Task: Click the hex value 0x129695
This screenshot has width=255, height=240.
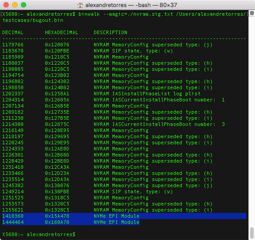Action: 57,136
